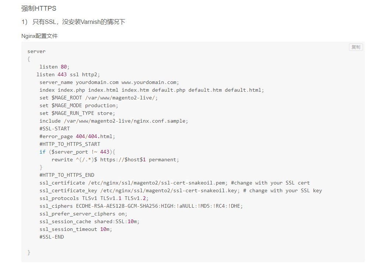Click the 'set $MAGE_RUN_TYPE store' line
Viewport: 370px width, 267px height.
point(77,113)
